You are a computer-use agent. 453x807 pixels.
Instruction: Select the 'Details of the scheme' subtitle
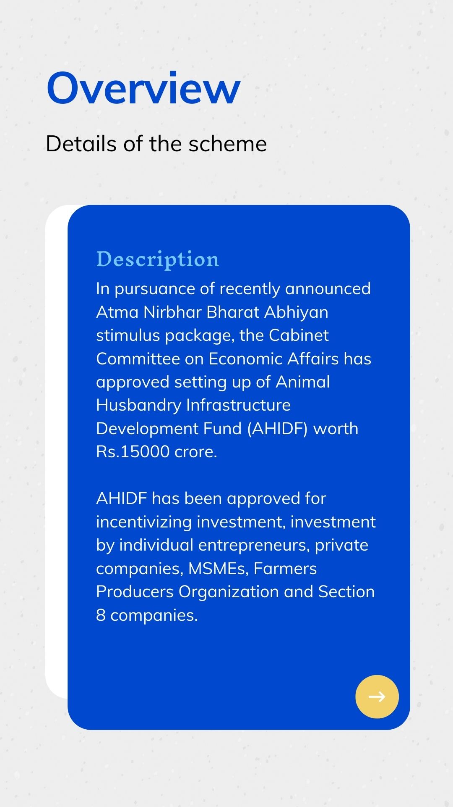156,144
